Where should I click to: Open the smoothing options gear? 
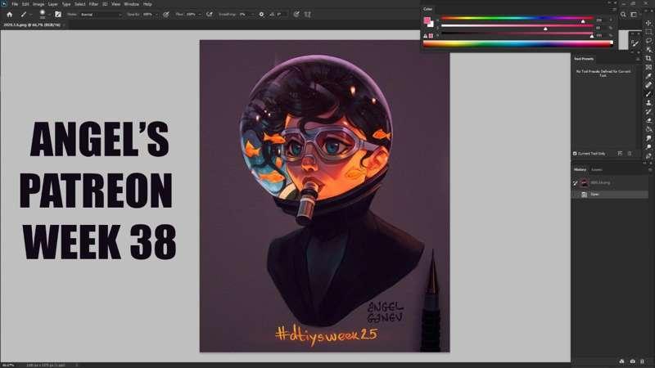click(x=261, y=15)
